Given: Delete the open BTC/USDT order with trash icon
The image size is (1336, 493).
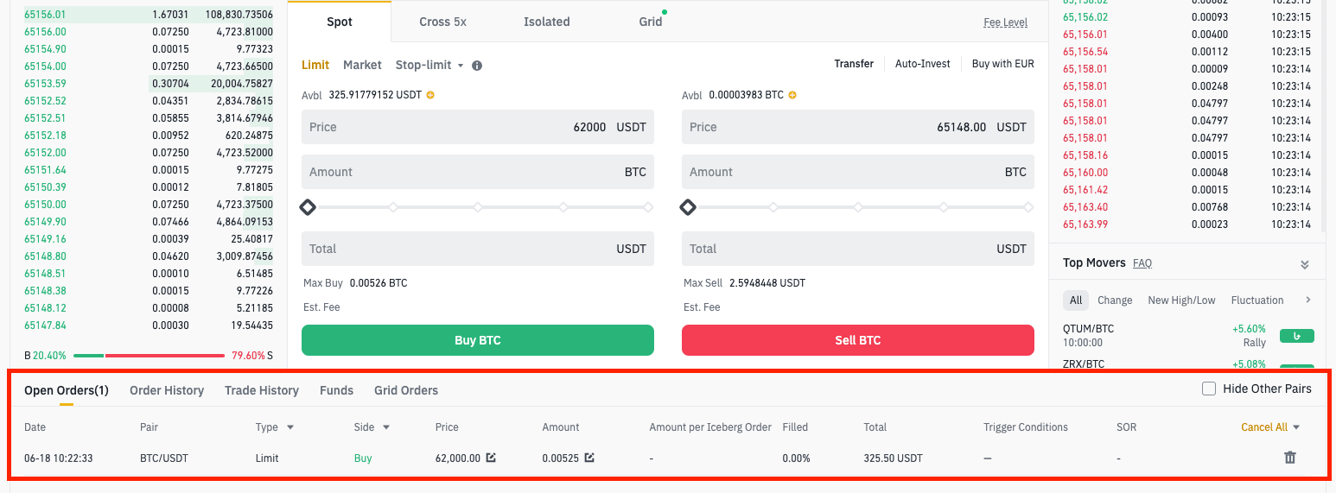Looking at the screenshot, I should click(1290, 458).
